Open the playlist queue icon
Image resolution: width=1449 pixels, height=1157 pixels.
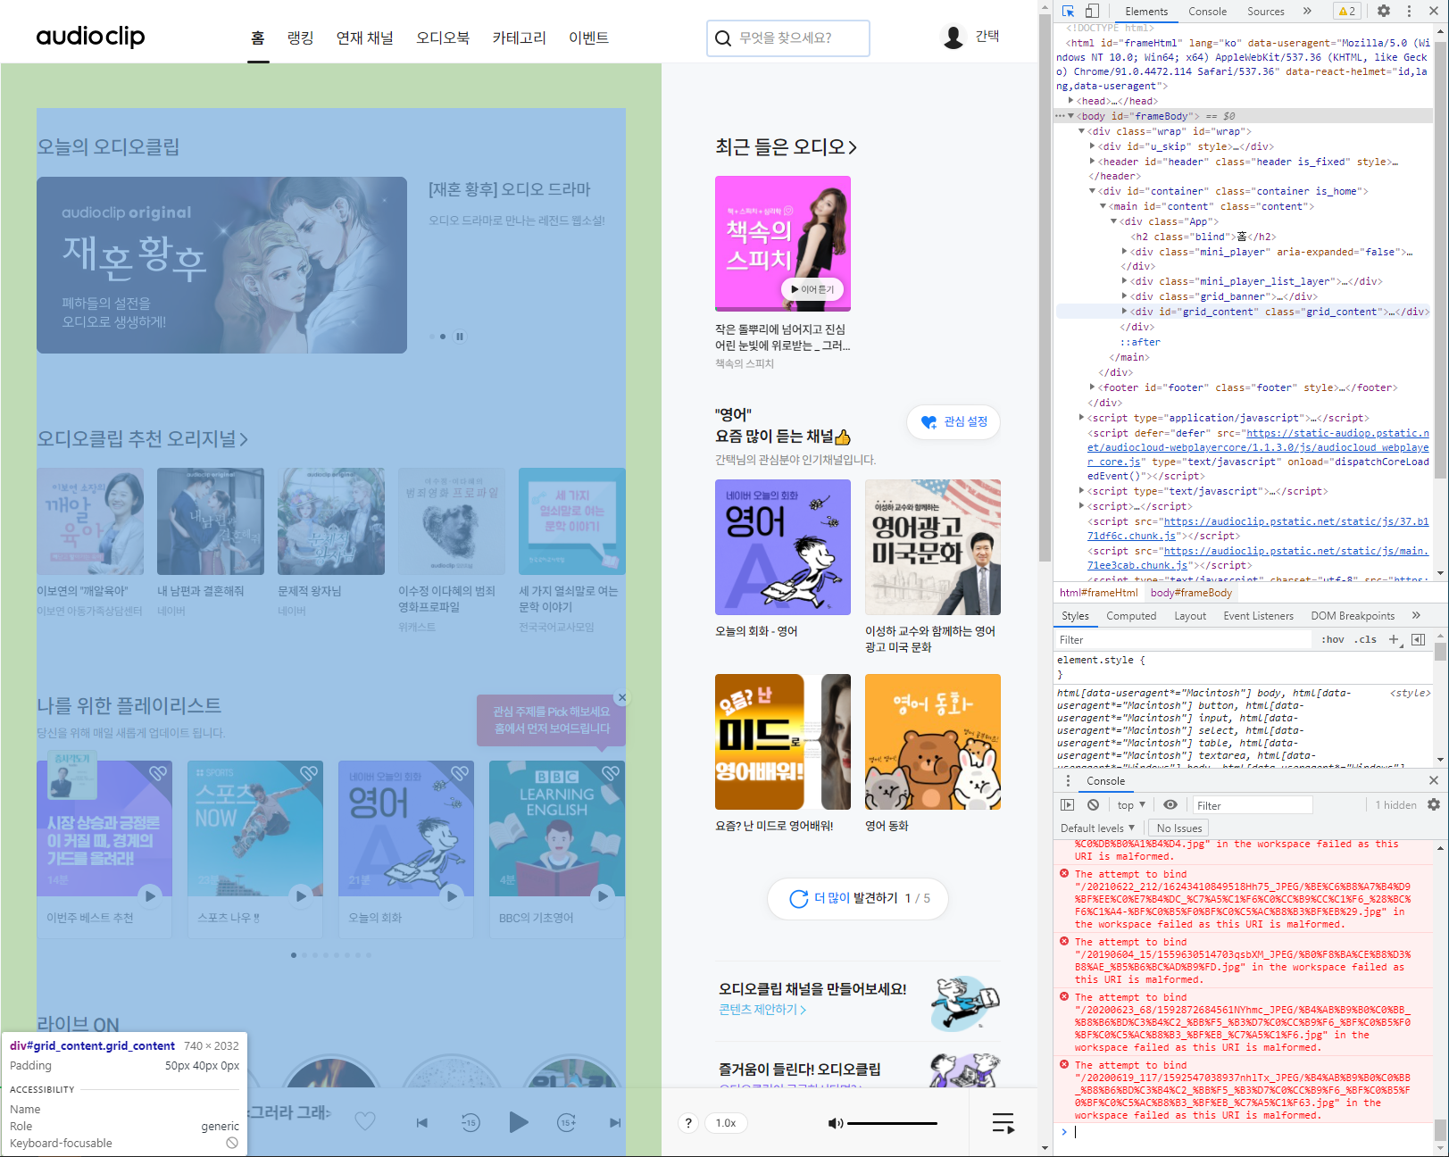coord(1003,1123)
